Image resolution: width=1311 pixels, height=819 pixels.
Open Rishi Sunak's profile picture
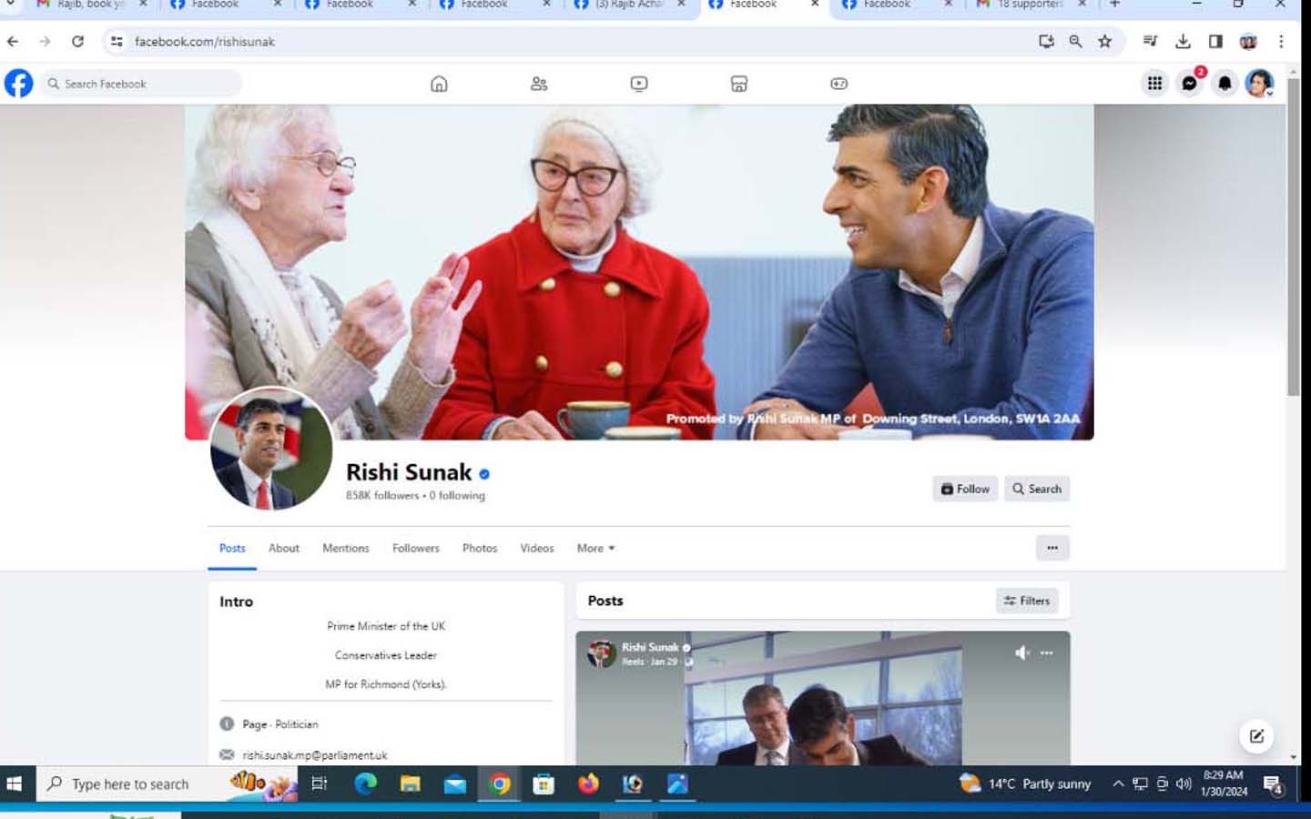point(271,449)
